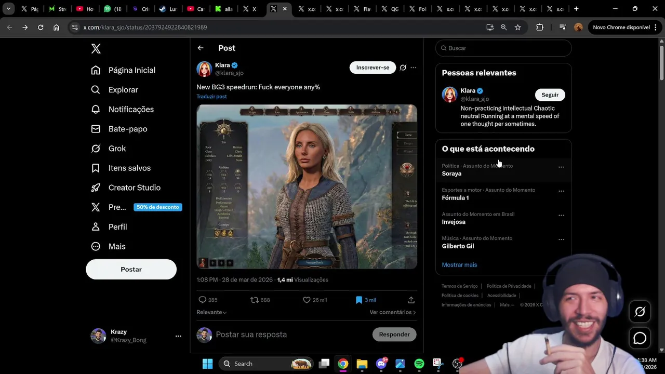Screen dimensions: 665x374
Task: Close the current X tab
Action: click(285, 9)
